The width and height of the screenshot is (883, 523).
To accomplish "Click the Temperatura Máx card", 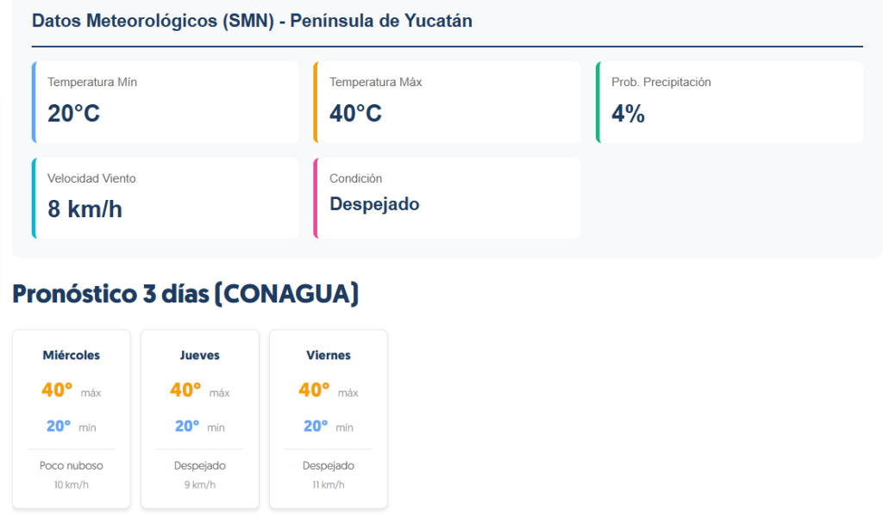I will tap(448, 103).
